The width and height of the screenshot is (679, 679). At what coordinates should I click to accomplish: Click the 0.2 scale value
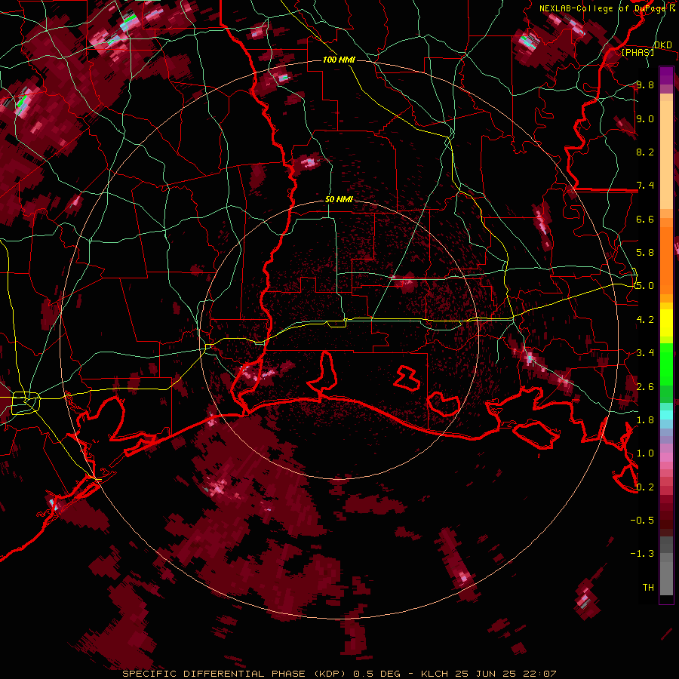coord(645,487)
